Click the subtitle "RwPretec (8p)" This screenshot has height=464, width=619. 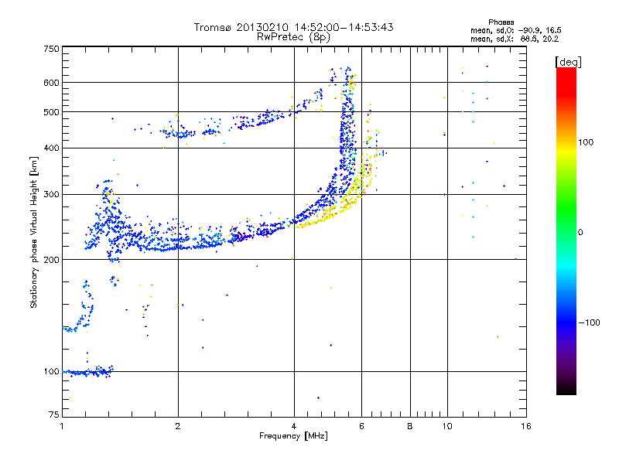(x=293, y=37)
